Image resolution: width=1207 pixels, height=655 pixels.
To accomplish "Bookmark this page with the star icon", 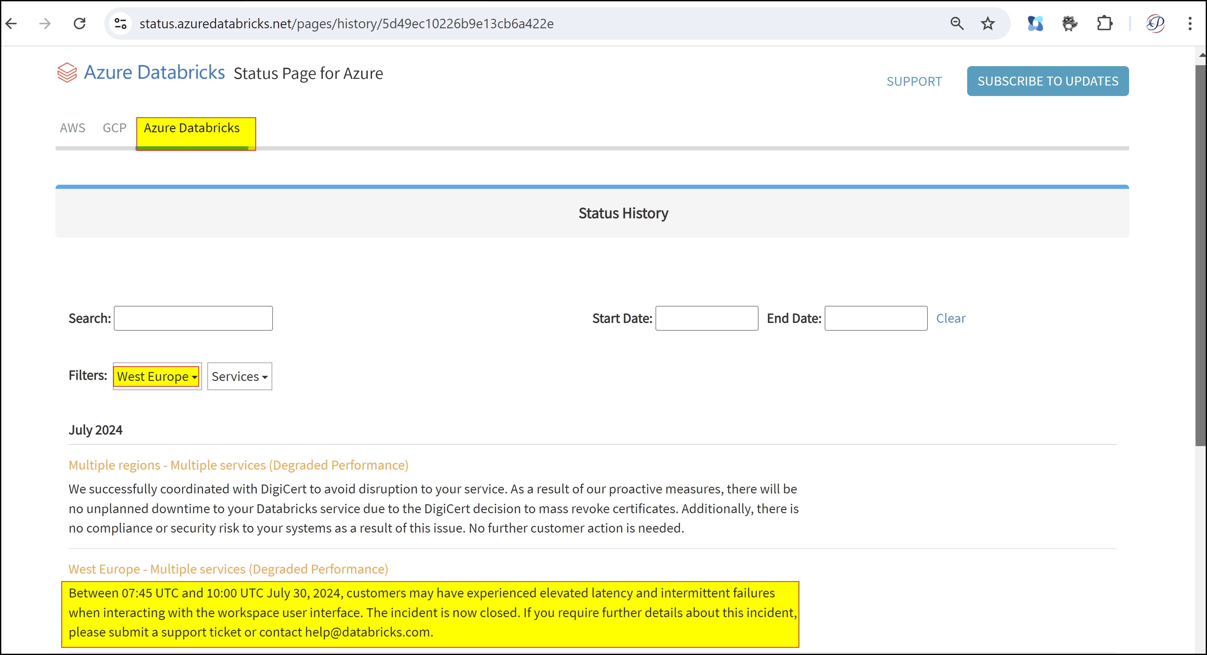I will click(988, 24).
